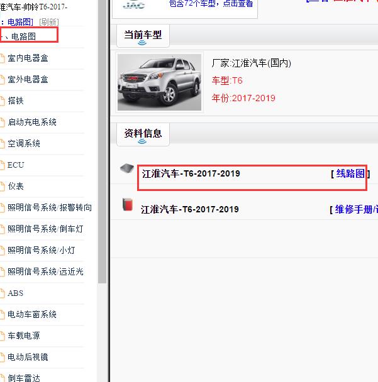378x382 pixels.
Task: Click the 刷新 refresh link
Action: click(49, 22)
